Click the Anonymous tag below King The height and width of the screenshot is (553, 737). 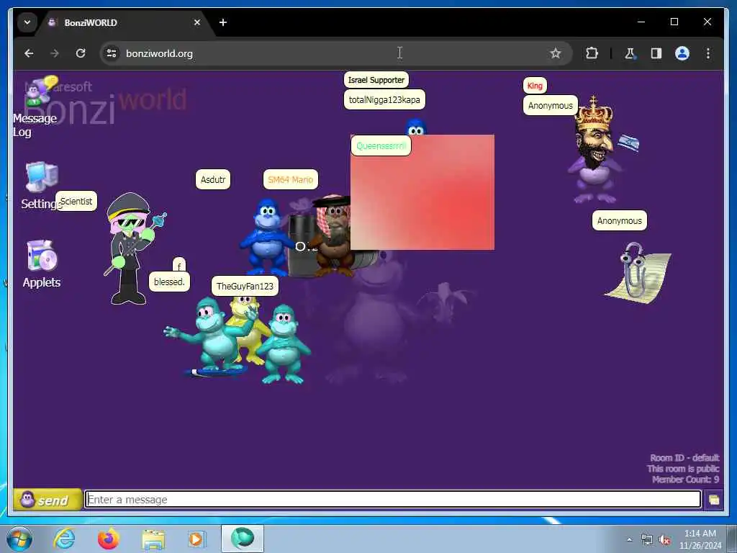(551, 105)
